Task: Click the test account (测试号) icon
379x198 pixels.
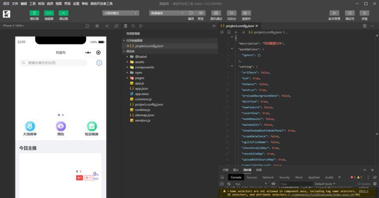Action: click(x=350, y=13)
